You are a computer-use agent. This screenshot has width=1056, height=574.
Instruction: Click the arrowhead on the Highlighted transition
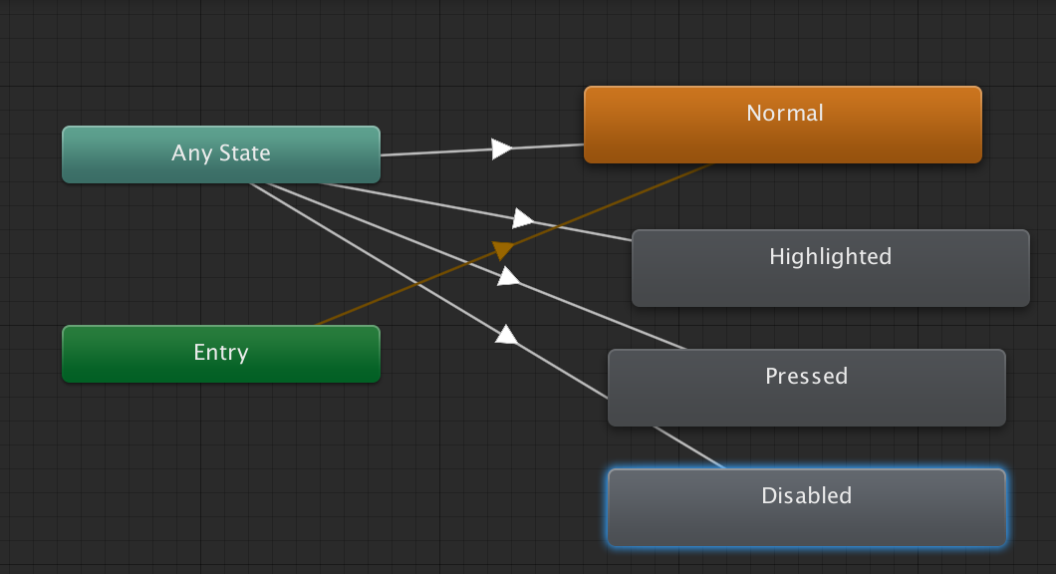522,219
